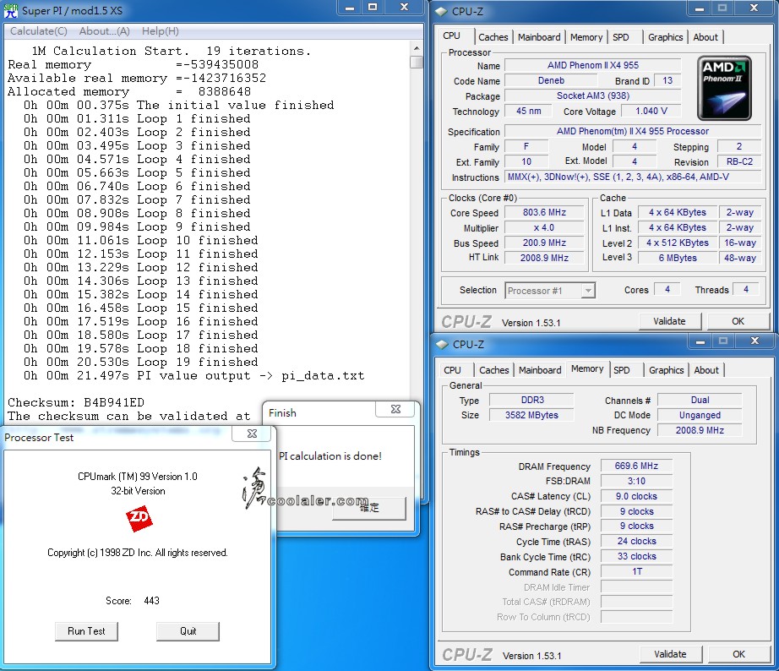Image resolution: width=779 pixels, height=671 pixels.
Task: Click OK in the top CPU-Z window
Action: (x=738, y=321)
